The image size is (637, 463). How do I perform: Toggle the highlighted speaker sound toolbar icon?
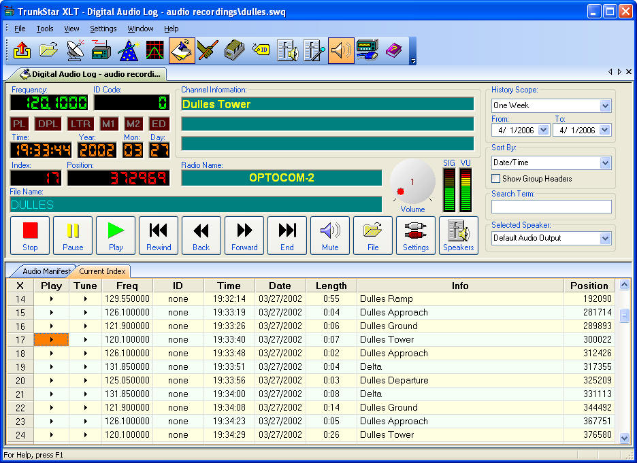341,51
